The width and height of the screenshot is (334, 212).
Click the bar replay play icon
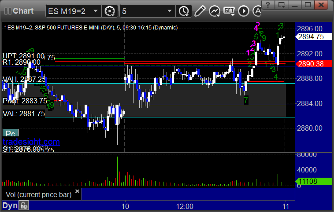pos(244,11)
